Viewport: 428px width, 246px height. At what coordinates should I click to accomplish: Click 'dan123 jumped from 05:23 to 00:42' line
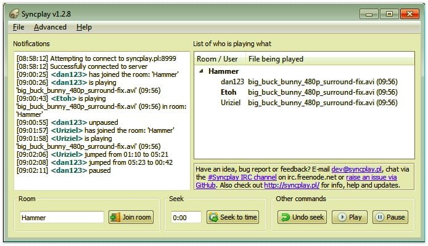pyautogui.click(x=94, y=162)
